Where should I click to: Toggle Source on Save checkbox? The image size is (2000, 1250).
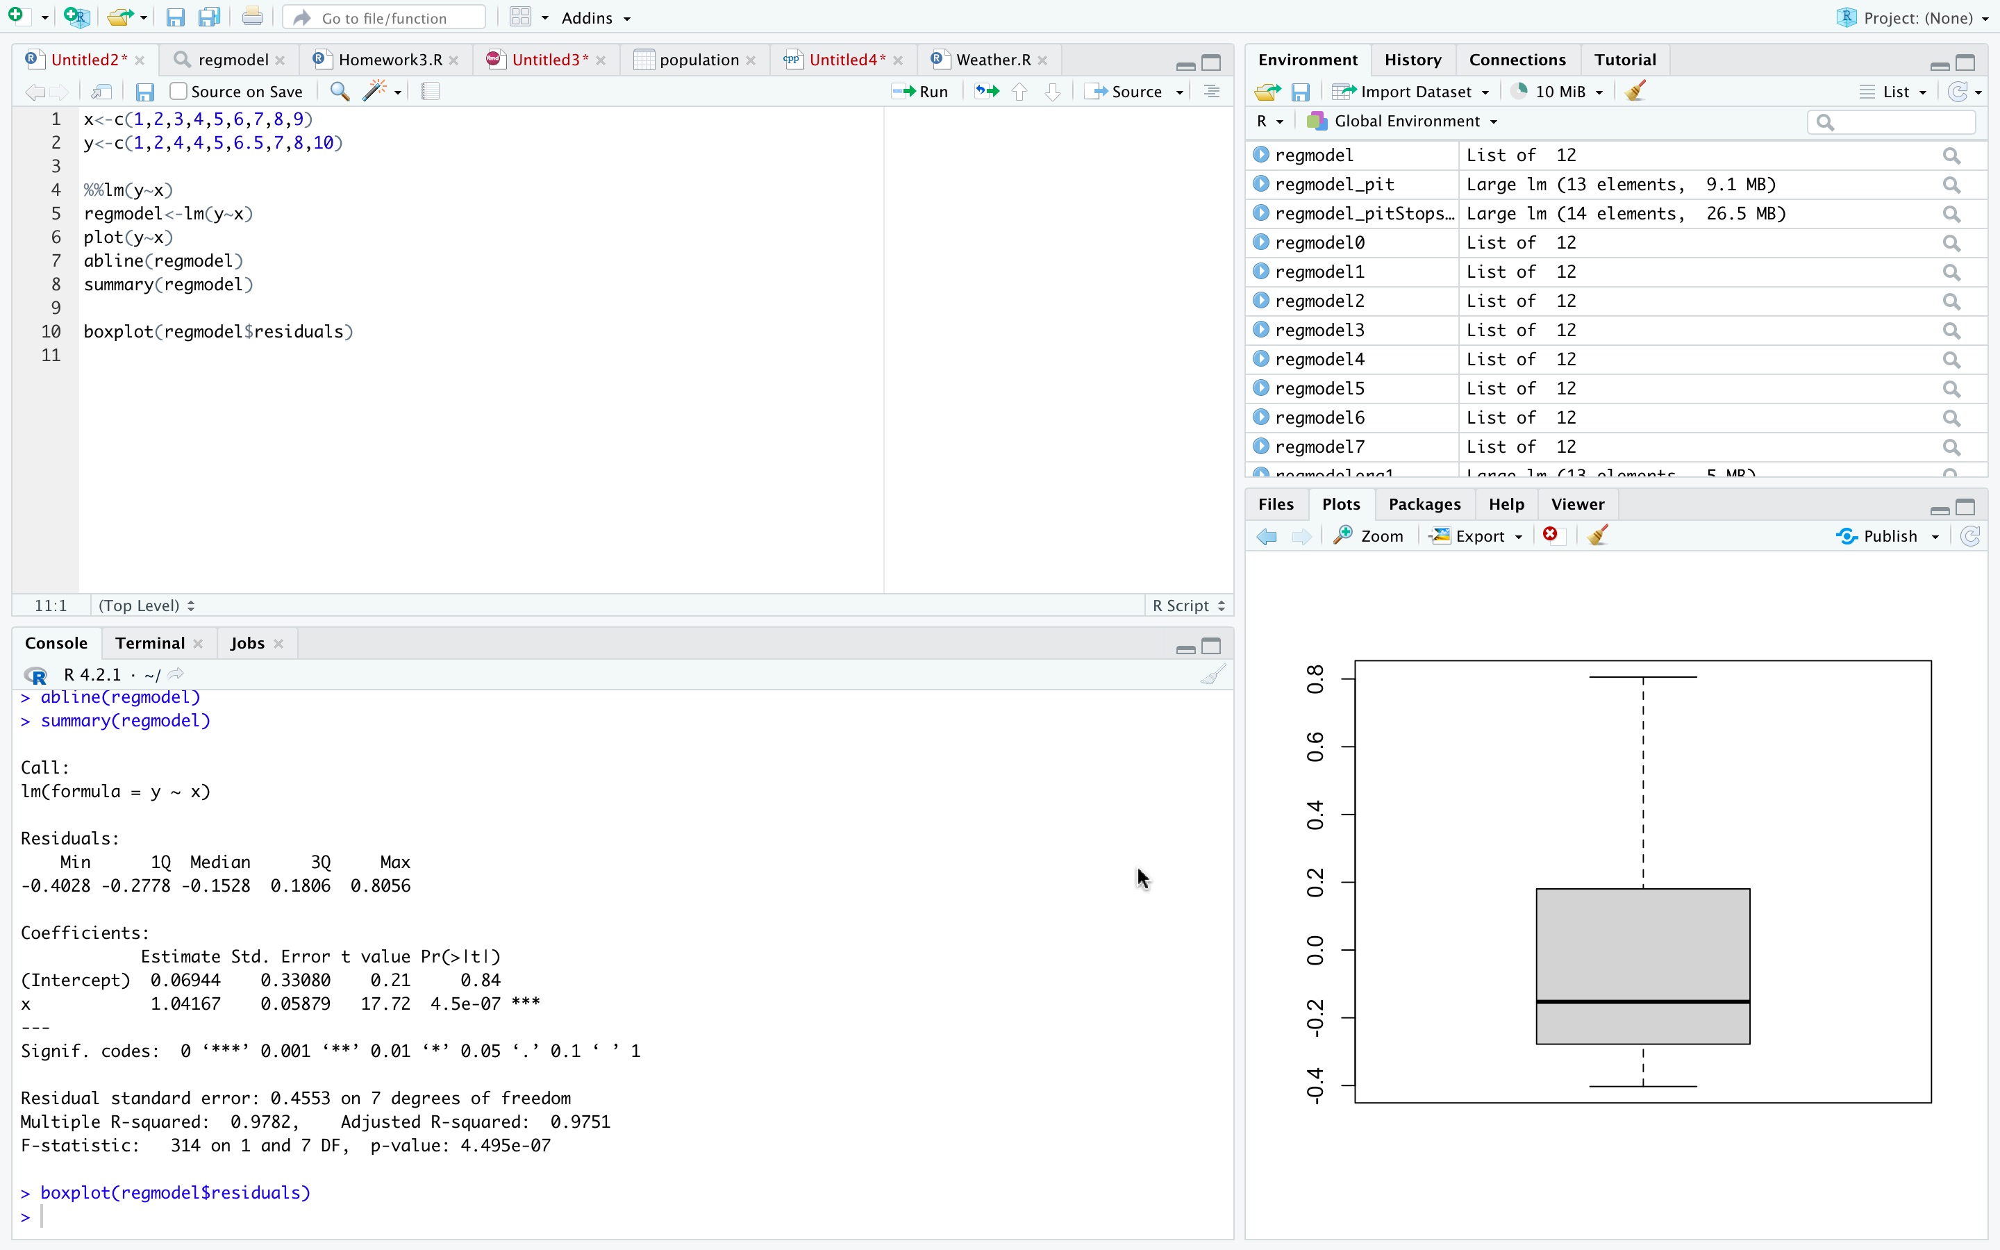[177, 92]
